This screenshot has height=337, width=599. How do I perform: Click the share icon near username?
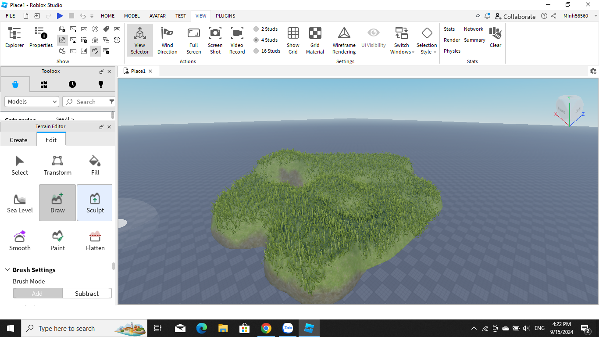pyautogui.click(x=553, y=16)
